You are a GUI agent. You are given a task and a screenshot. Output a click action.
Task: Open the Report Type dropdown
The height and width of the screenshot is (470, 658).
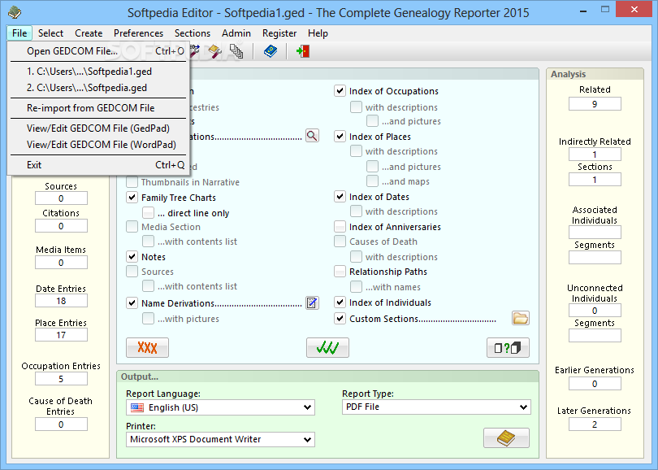click(436, 407)
